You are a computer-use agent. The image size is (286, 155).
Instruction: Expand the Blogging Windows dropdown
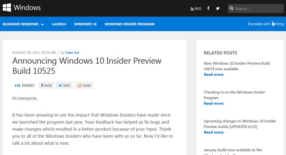click(x=23, y=24)
